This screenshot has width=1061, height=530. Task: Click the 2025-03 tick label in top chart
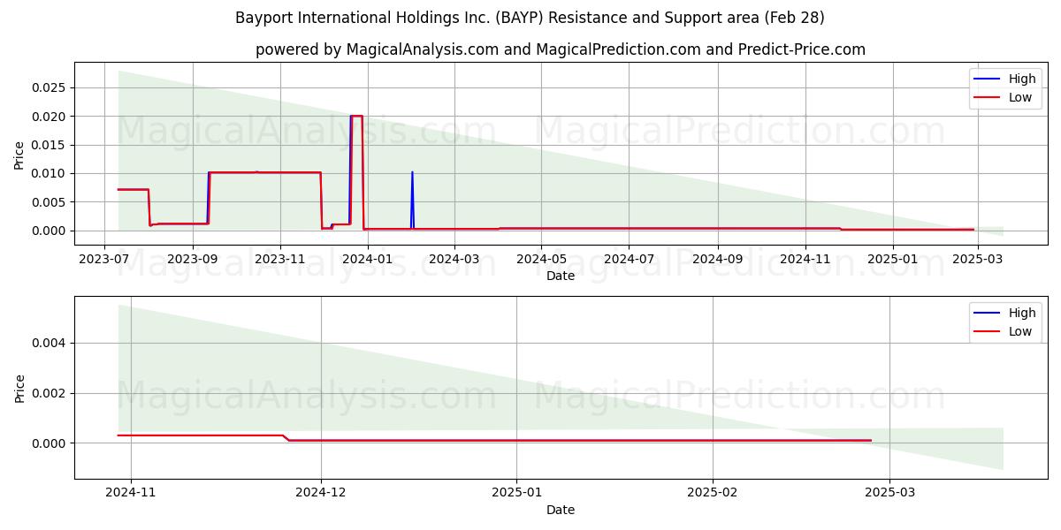point(977,260)
